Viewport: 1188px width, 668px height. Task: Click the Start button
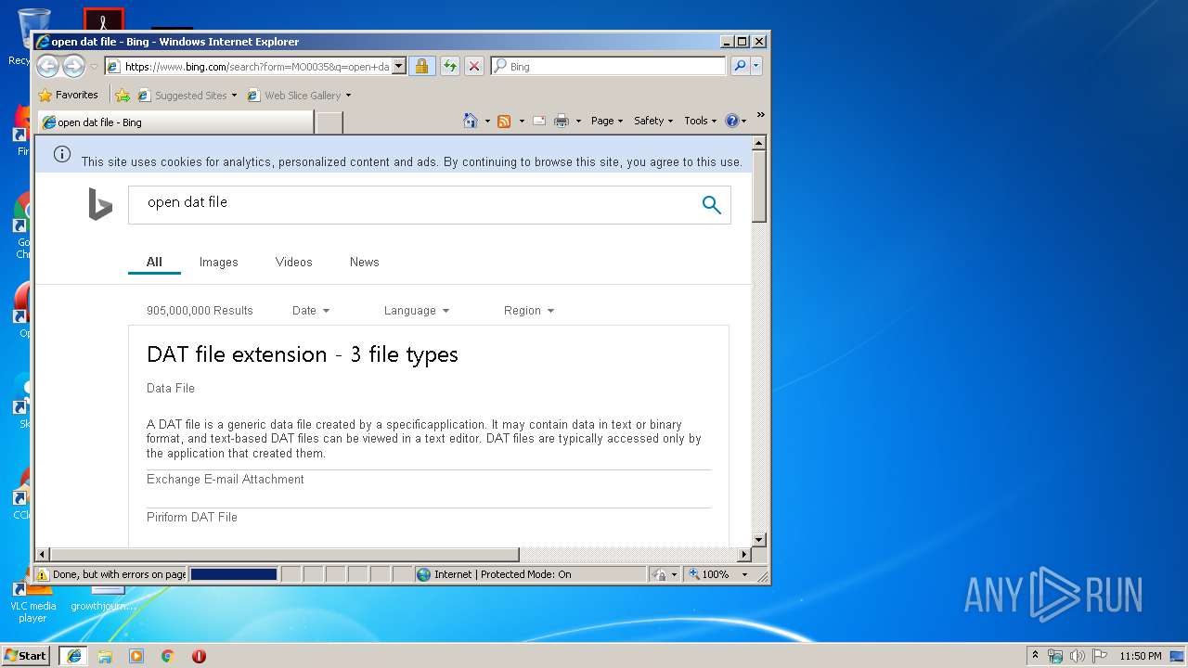pos(26,656)
